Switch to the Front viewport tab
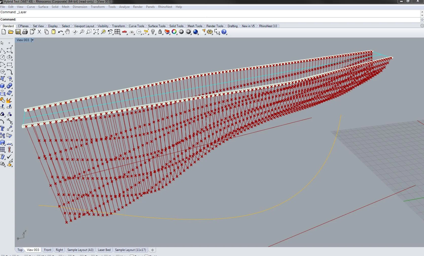This screenshot has height=256, width=424. click(48, 250)
